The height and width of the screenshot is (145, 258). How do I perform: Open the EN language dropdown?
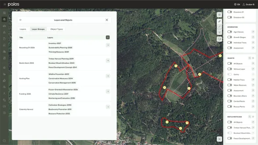(237, 4)
